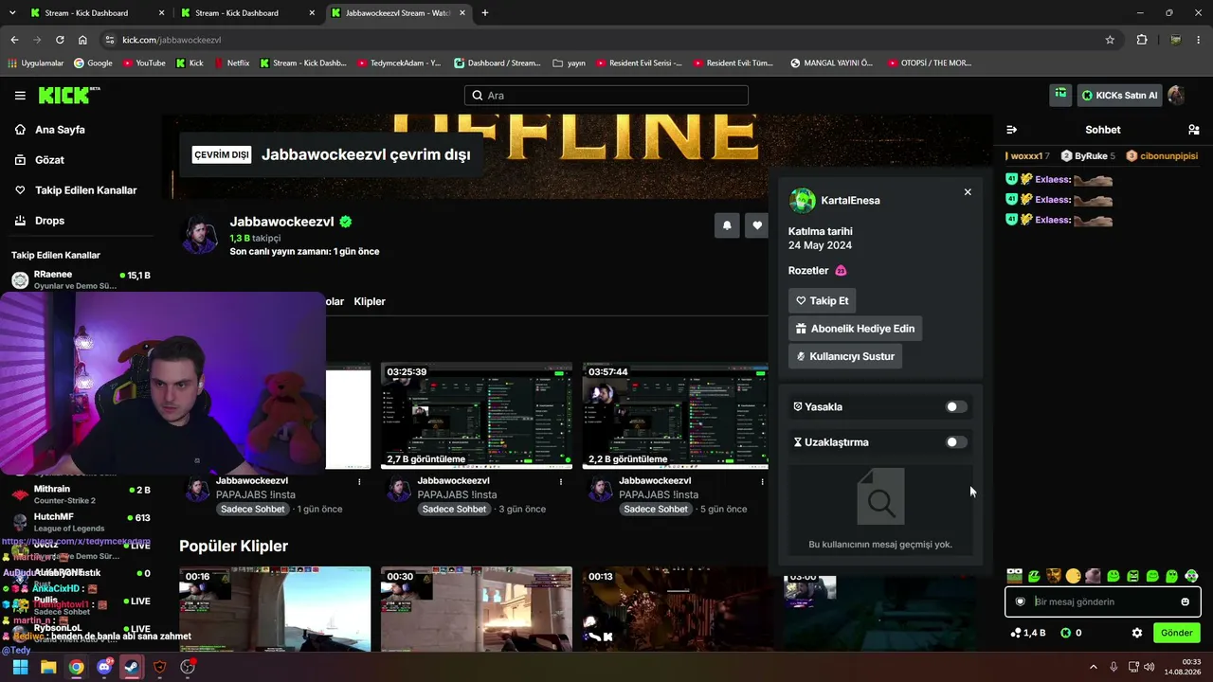The width and height of the screenshot is (1213, 682).
Task: Open the 03:57:44 video thumbnail
Action: tap(675, 416)
